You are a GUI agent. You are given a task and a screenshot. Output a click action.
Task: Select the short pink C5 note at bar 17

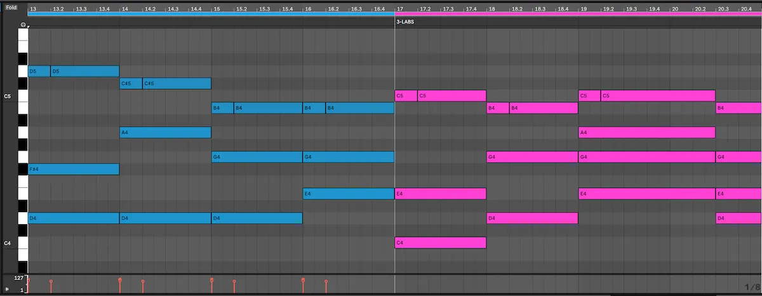point(406,95)
